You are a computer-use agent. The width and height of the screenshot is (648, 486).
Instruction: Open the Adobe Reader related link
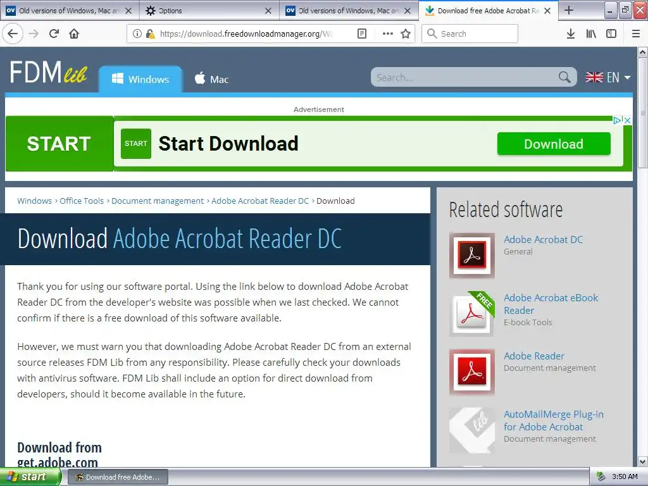pyautogui.click(x=534, y=356)
